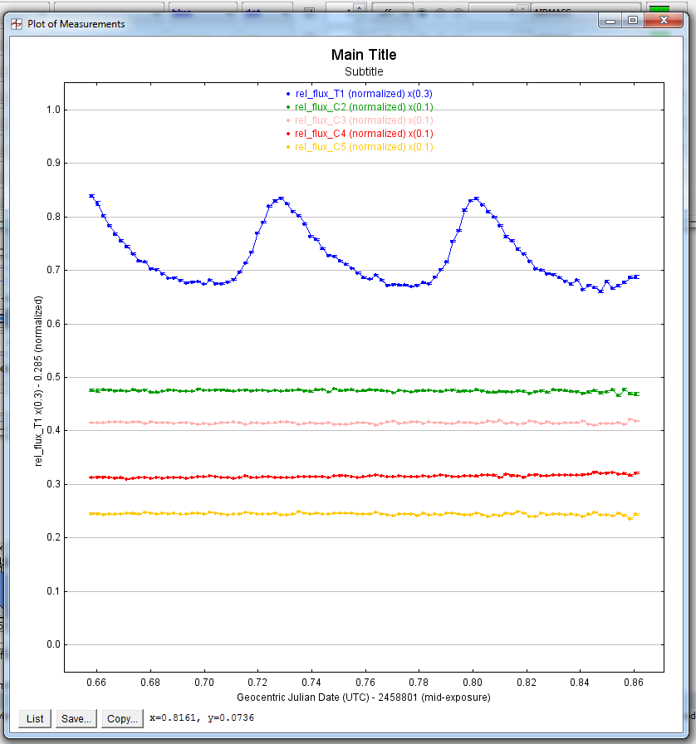696x744 pixels.
Task: Minimize the Plot of Measurements window
Action: 610,22
